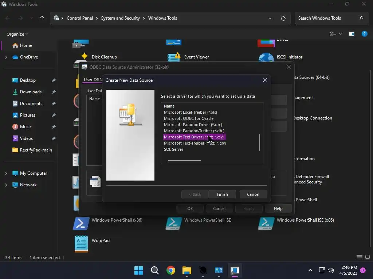Viewport: 373px width, 279px height.
Task: Close the Create New Data Source dialog
Action: (265, 80)
